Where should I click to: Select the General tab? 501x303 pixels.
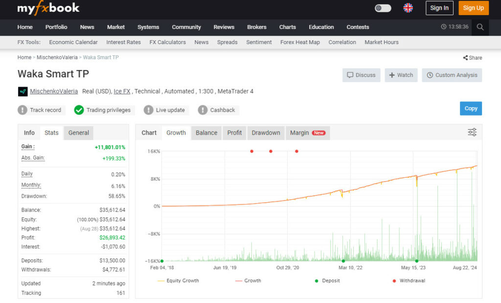tap(79, 133)
